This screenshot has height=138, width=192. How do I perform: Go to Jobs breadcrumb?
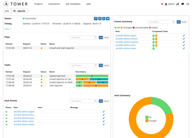(x=7, y=11)
